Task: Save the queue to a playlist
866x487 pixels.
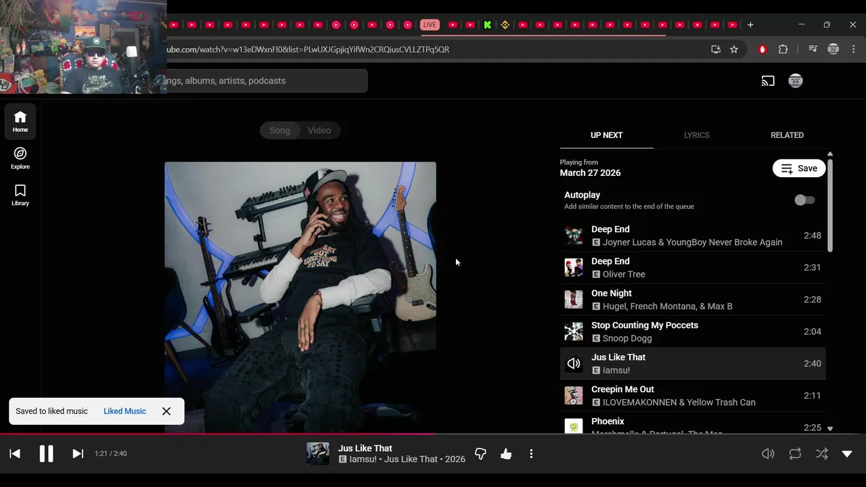Action: [x=799, y=168]
